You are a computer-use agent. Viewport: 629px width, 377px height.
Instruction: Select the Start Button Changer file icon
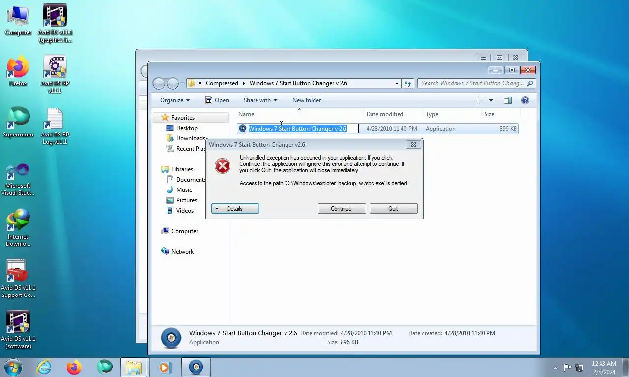(242, 129)
